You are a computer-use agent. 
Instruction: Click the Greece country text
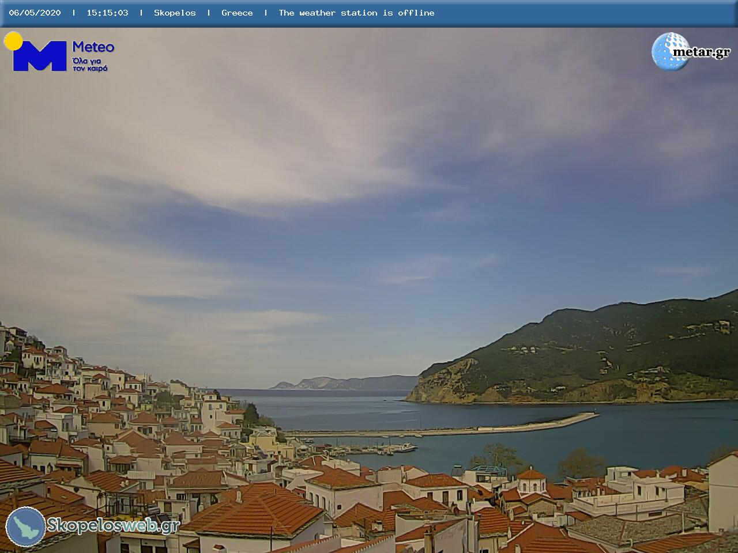click(x=237, y=13)
